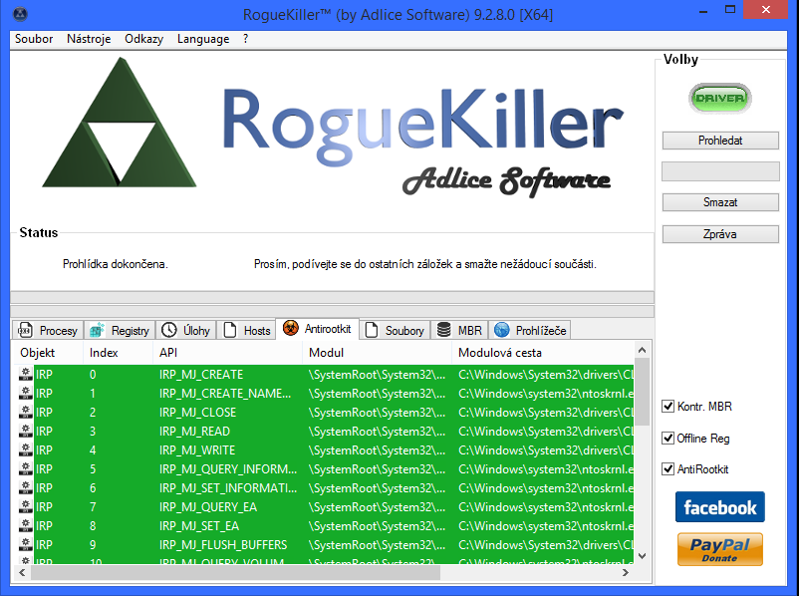The width and height of the screenshot is (799, 596).
Task: Click the list's vertical scrollbar up arrow
Action: point(642,350)
